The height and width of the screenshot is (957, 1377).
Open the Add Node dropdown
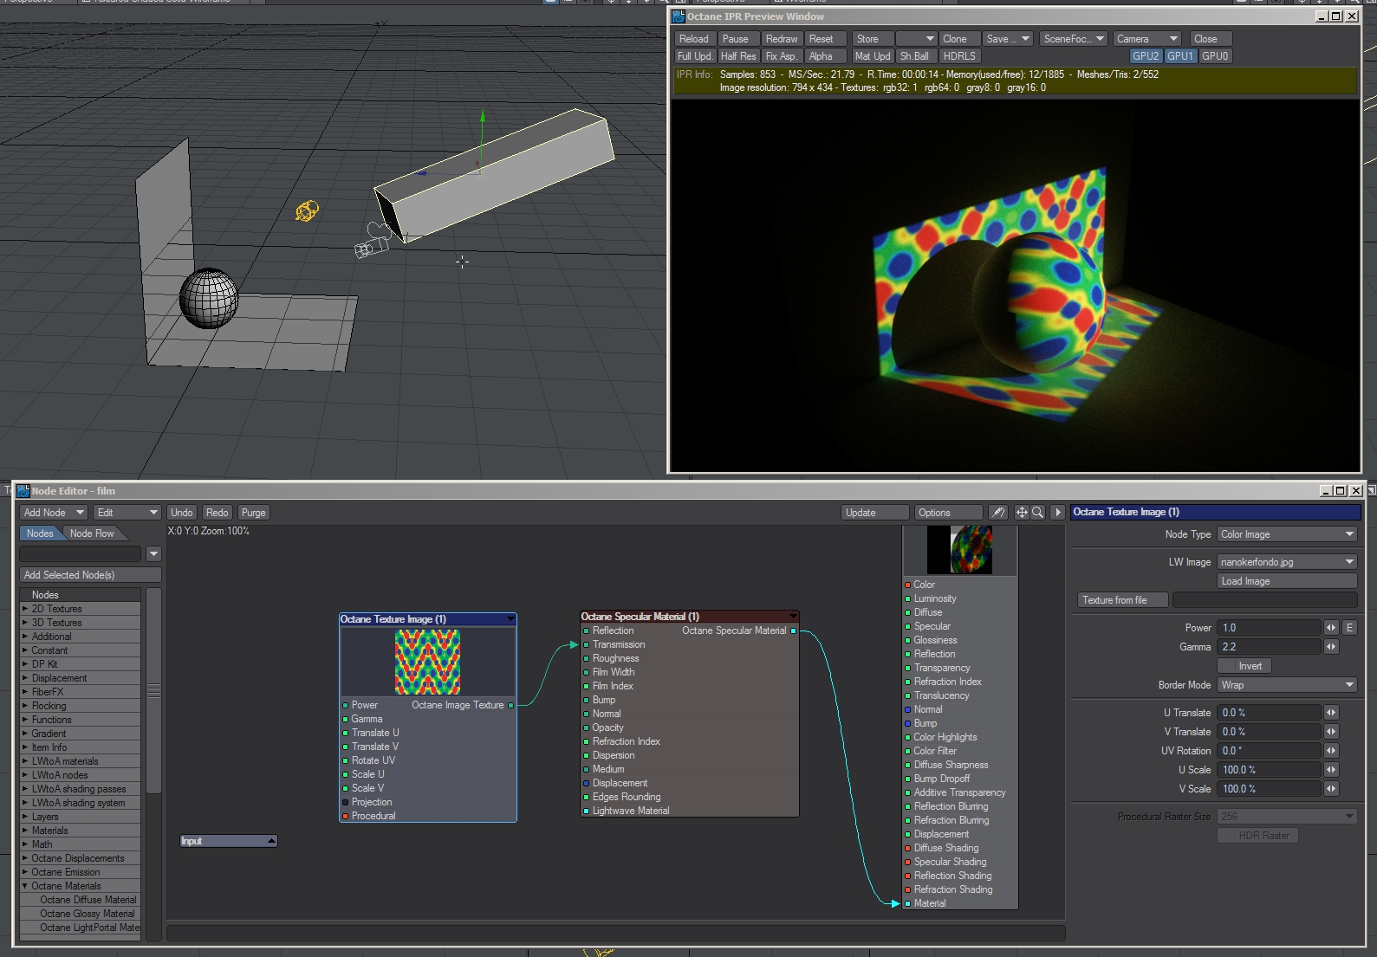coord(54,513)
